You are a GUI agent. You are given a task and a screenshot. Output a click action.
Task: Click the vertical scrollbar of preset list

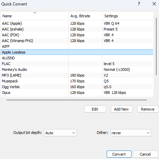point(156,46)
